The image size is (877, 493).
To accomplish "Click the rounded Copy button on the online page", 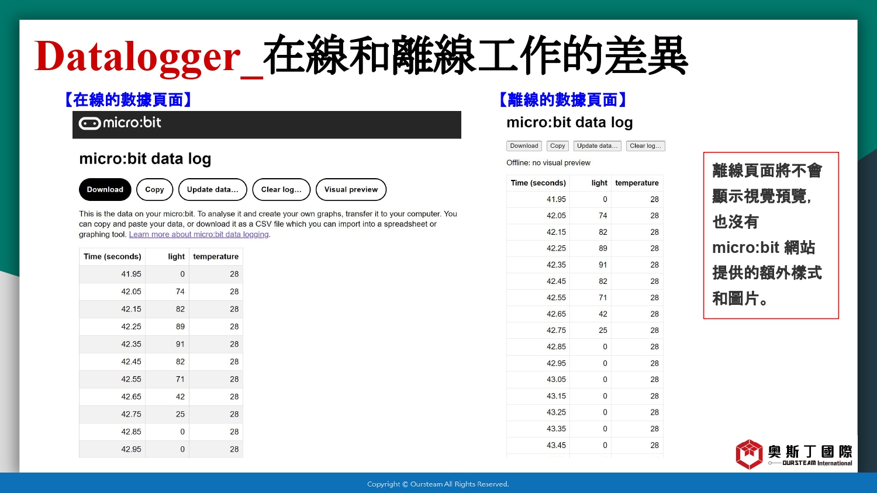I will [154, 189].
